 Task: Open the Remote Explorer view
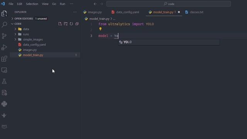[4, 70]
